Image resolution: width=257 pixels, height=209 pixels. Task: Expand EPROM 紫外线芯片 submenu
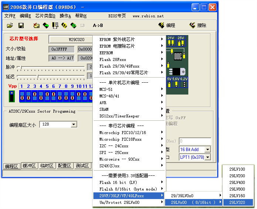[130, 40]
